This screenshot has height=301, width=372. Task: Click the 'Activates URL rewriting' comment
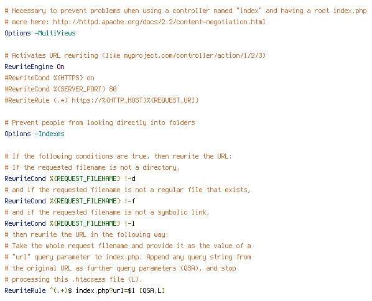click(135, 55)
